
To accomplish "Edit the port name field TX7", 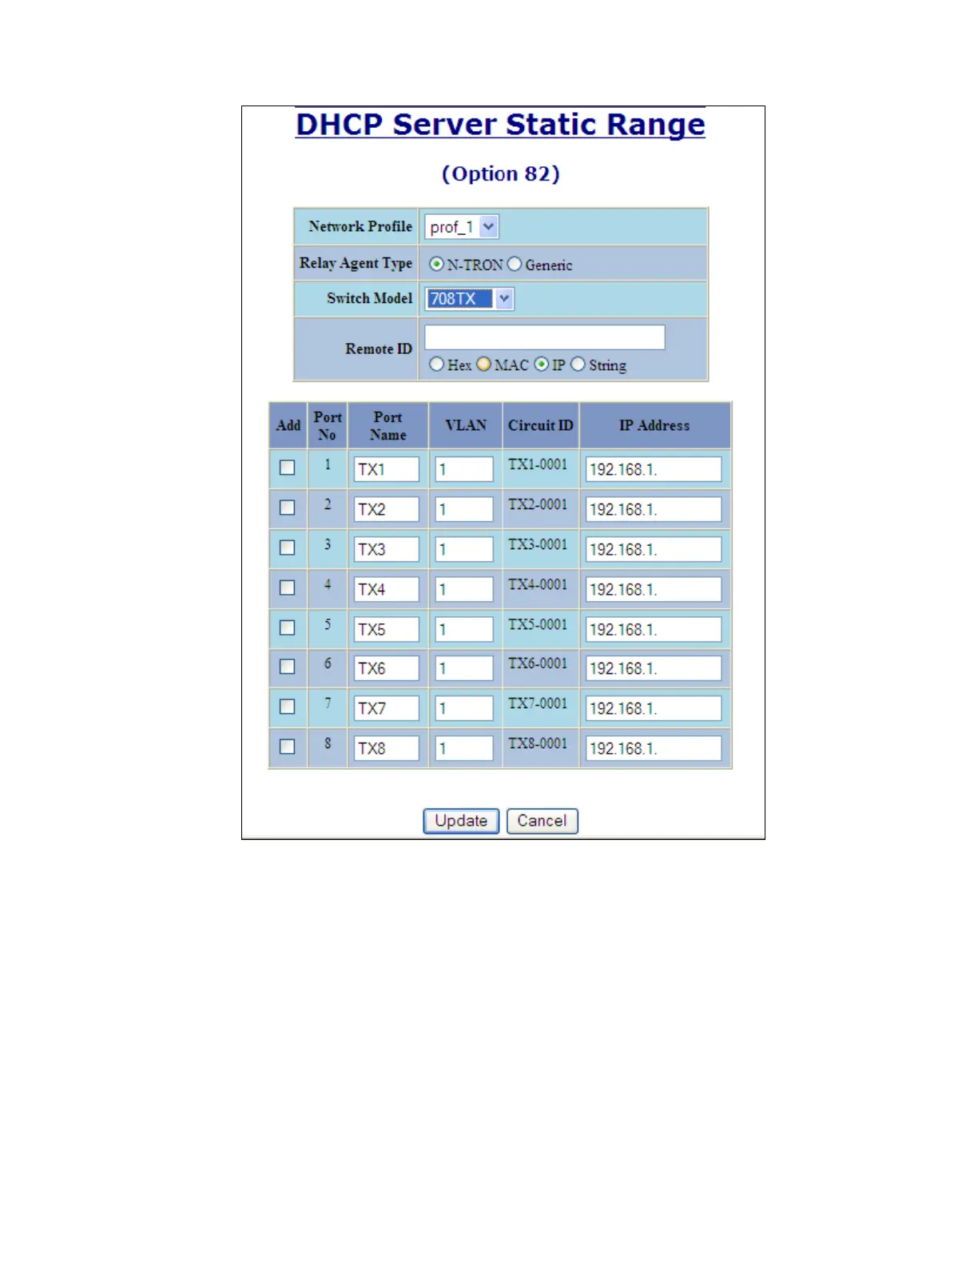I will tap(387, 708).
